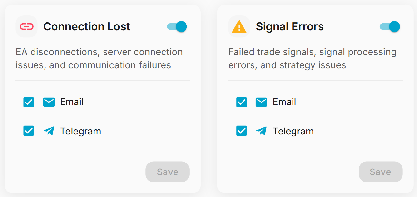Turn off the Signal Errors toggle switch
Screen dimensions: 417x197
(x=390, y=26)
